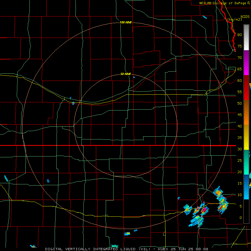Click the 60 value on the VIL scale
The image size is (251, 251).
(240, 81)
